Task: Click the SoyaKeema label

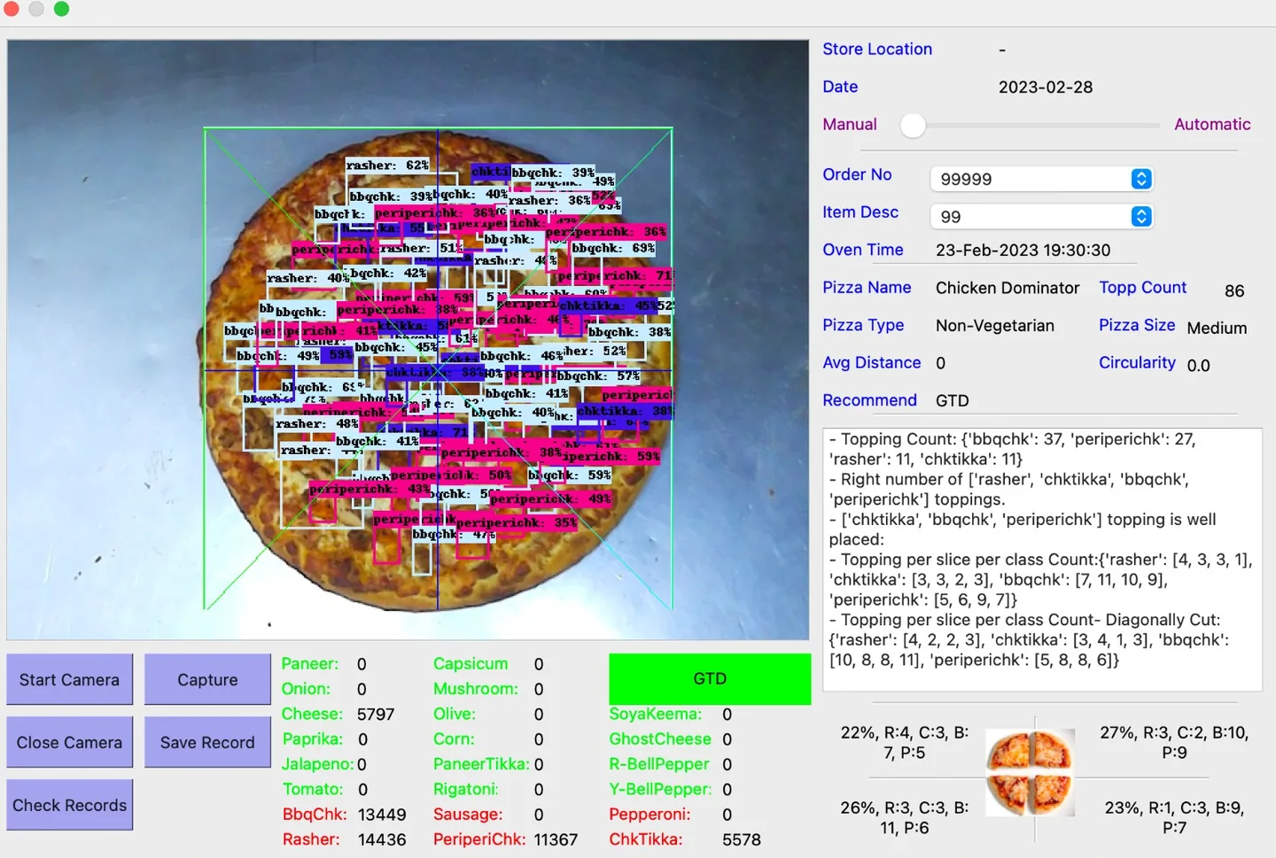Action: [655, 714]
